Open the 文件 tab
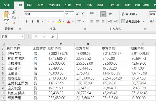This screenshot has width=156, height=101. point(7,5)
